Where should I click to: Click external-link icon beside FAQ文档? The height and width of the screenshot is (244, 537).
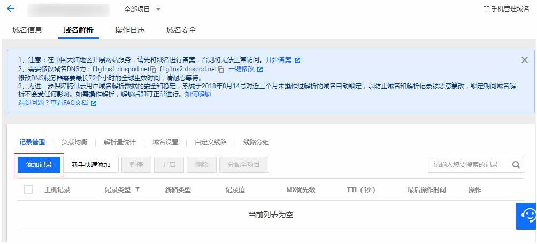[x=94, y=103]
